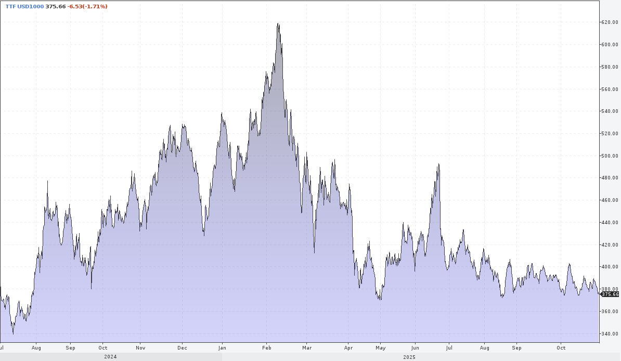Click the chart's highest peak near 620
The width and height of the screenshot is (621, 361).
[278, 24]
